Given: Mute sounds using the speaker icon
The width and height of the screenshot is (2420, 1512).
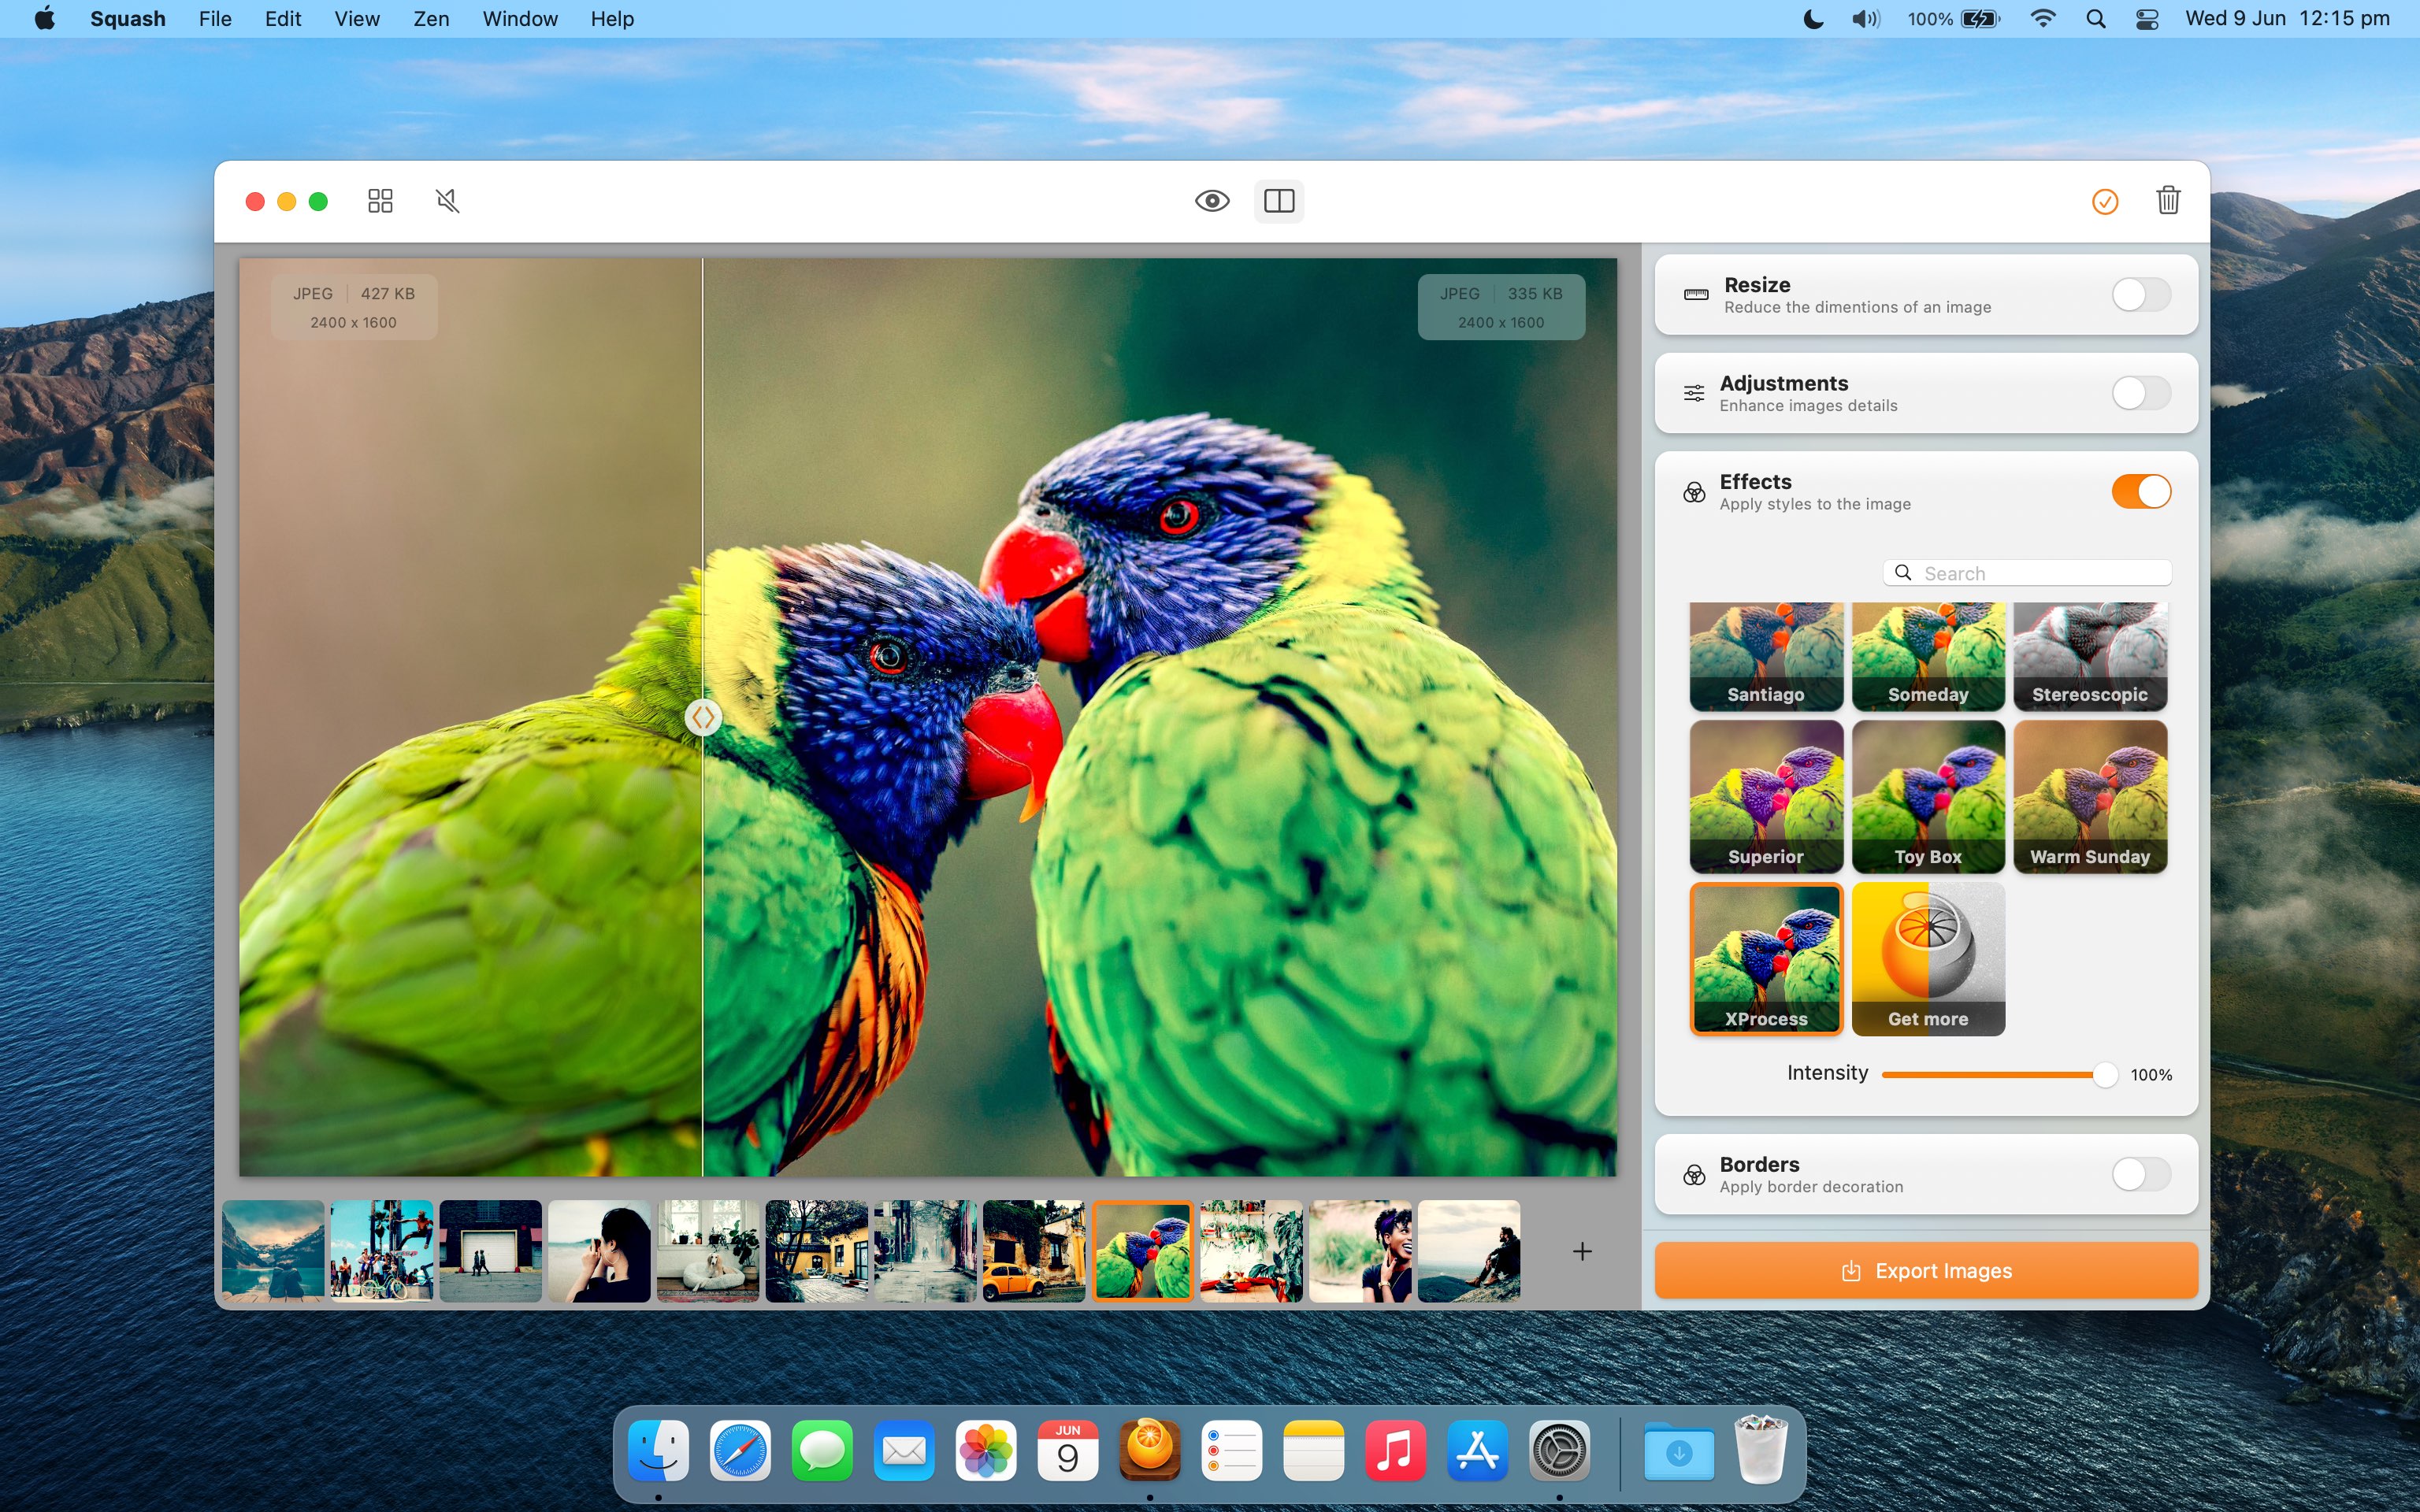Looking at the screenshot, I should (447, 201).
